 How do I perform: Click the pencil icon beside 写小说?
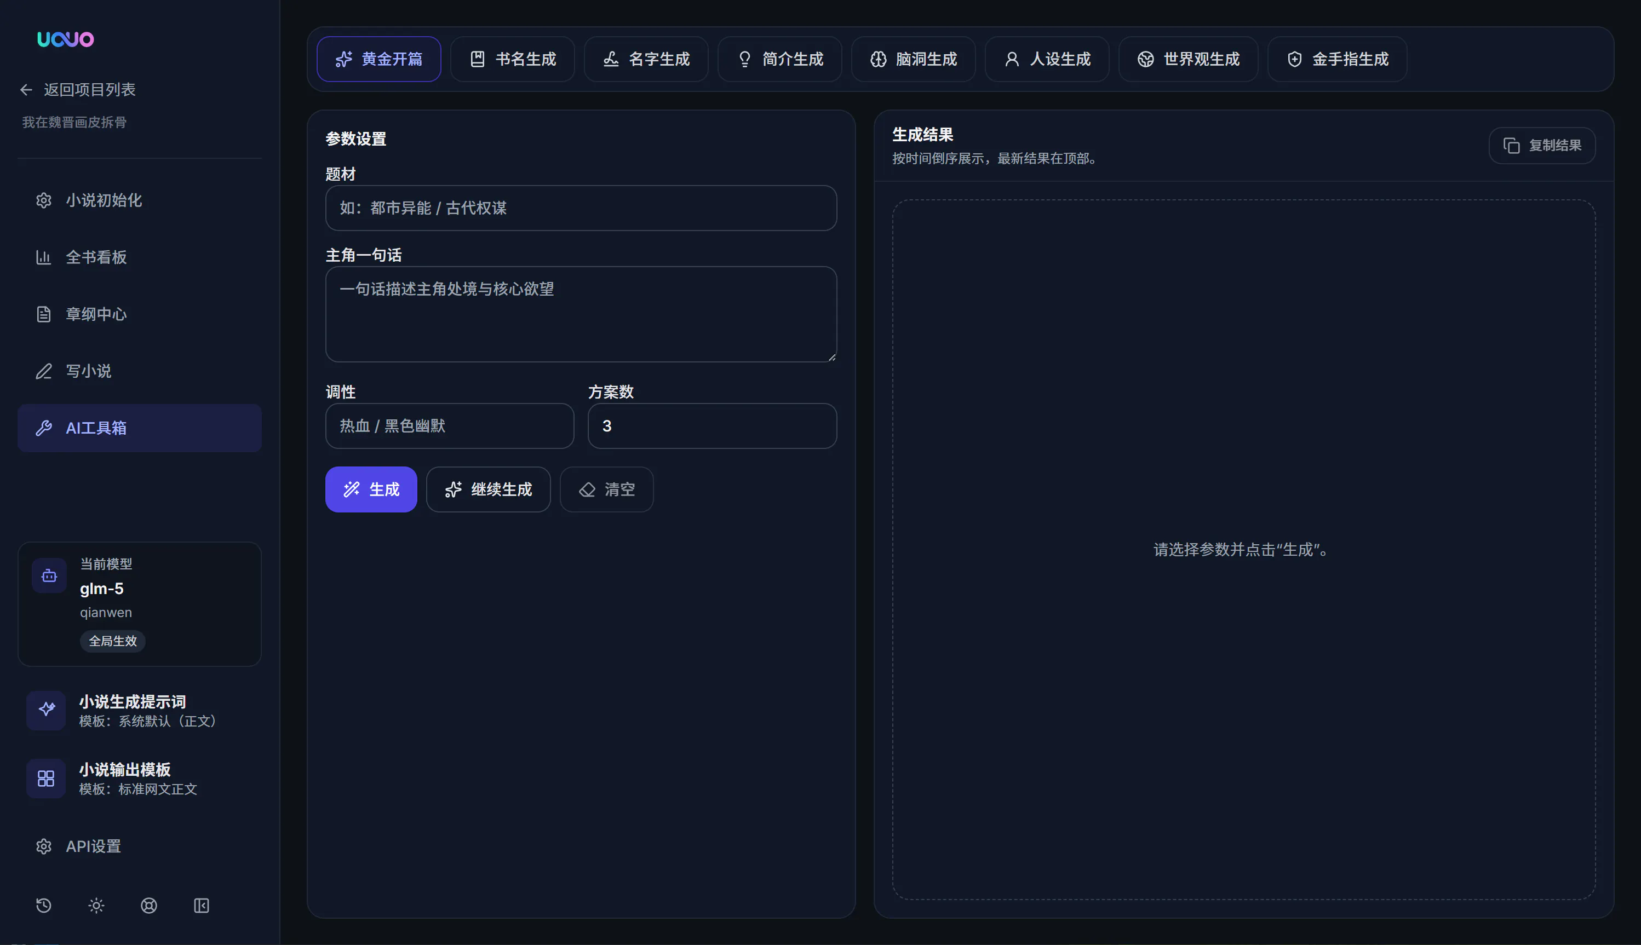tap(43, 371)
